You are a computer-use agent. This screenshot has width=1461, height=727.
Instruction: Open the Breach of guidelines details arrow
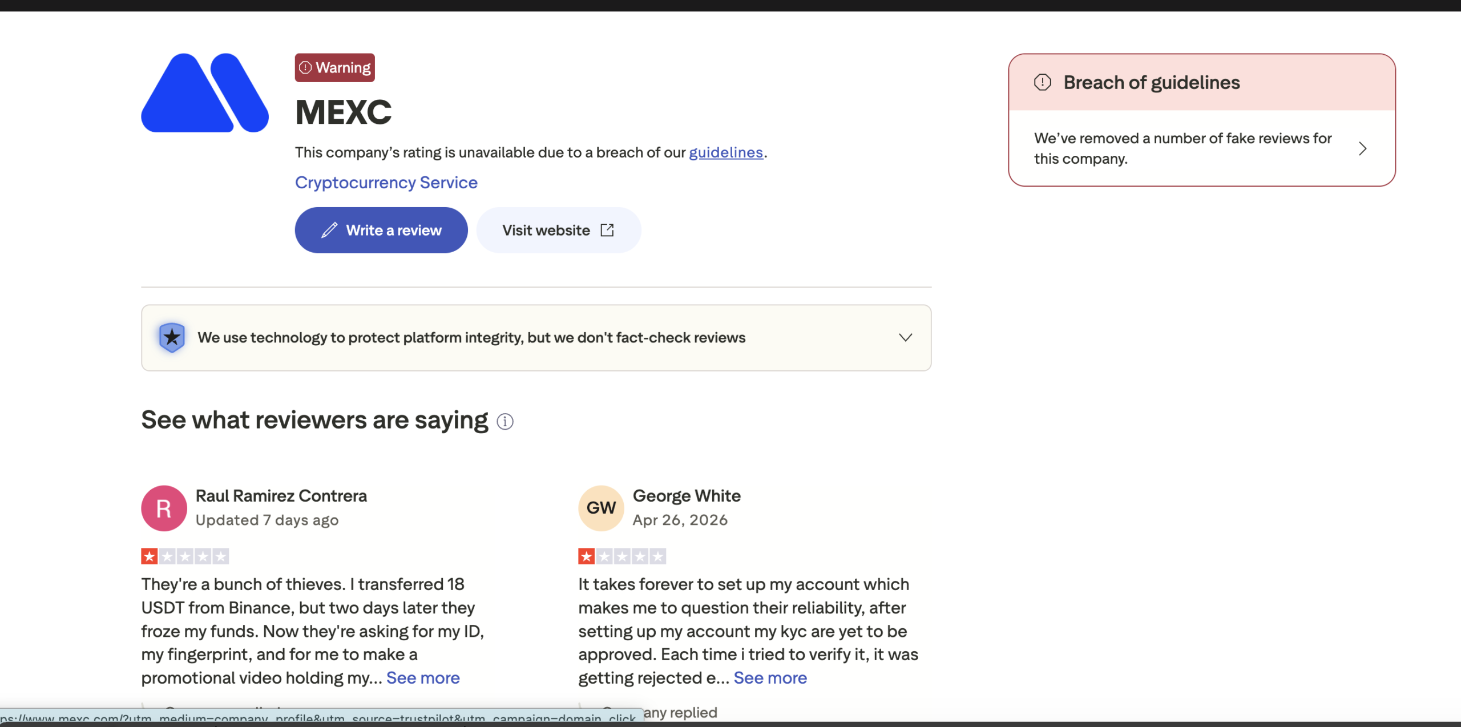[1363, 149]
